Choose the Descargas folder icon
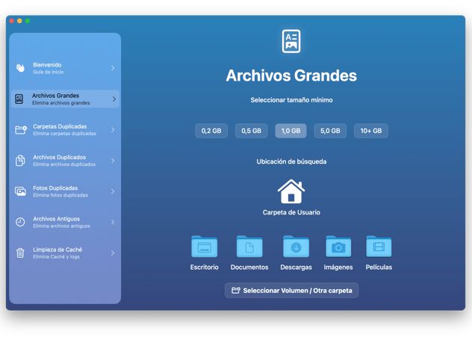472x340 pixels. click(296, 247)
